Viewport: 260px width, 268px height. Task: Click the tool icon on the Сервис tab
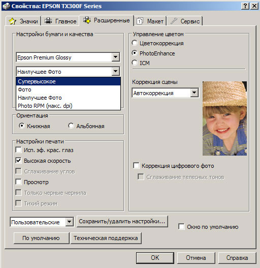click(174, 21)
